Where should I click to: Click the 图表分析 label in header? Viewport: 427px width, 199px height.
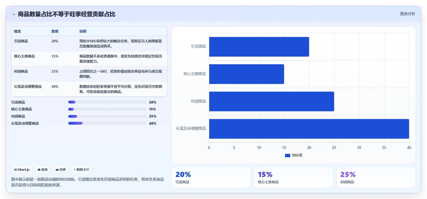tap(407, 14)
